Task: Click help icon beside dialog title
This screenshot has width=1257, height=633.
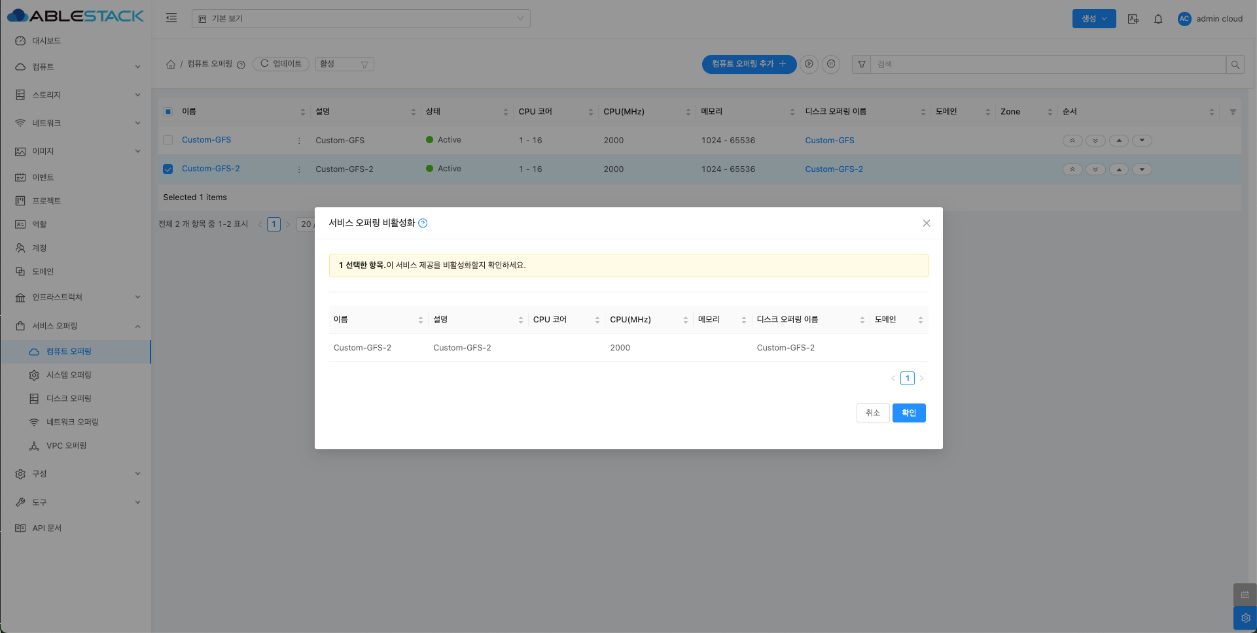Action: [x=423, y=223]
